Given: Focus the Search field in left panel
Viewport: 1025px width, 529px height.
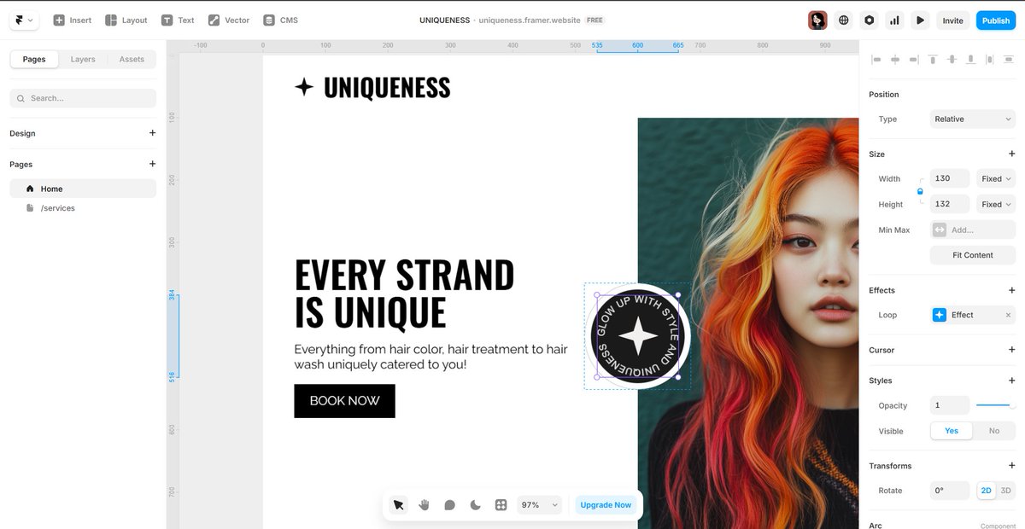Looking at the screenshot, I should click(83, 98).
